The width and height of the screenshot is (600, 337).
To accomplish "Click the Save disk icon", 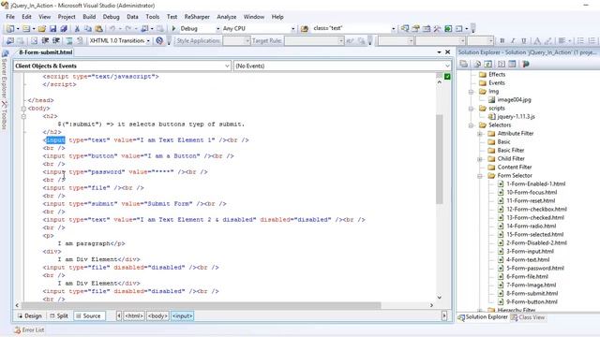I will coord(52,29).
